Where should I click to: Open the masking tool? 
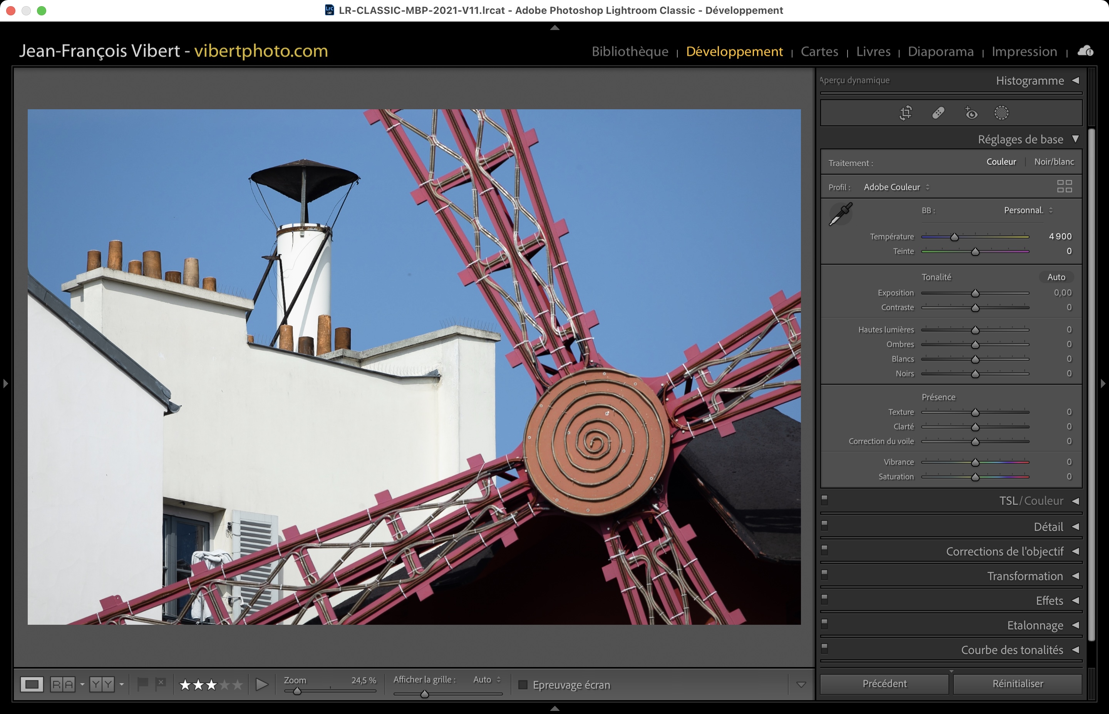click(1001, 113)
